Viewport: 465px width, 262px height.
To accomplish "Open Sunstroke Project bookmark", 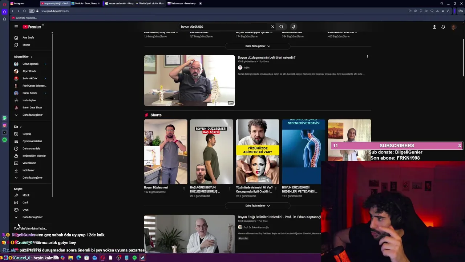I will 24,18.
